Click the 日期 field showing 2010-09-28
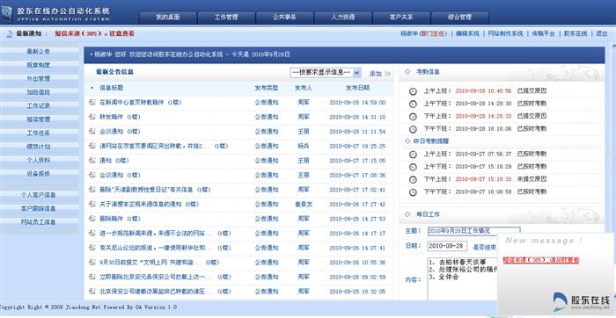The image size is (616, 318). pos(447,246)
